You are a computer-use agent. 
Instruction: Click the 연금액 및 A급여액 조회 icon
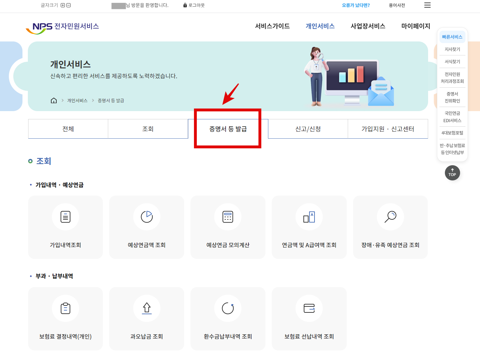(x=309, y=217)
